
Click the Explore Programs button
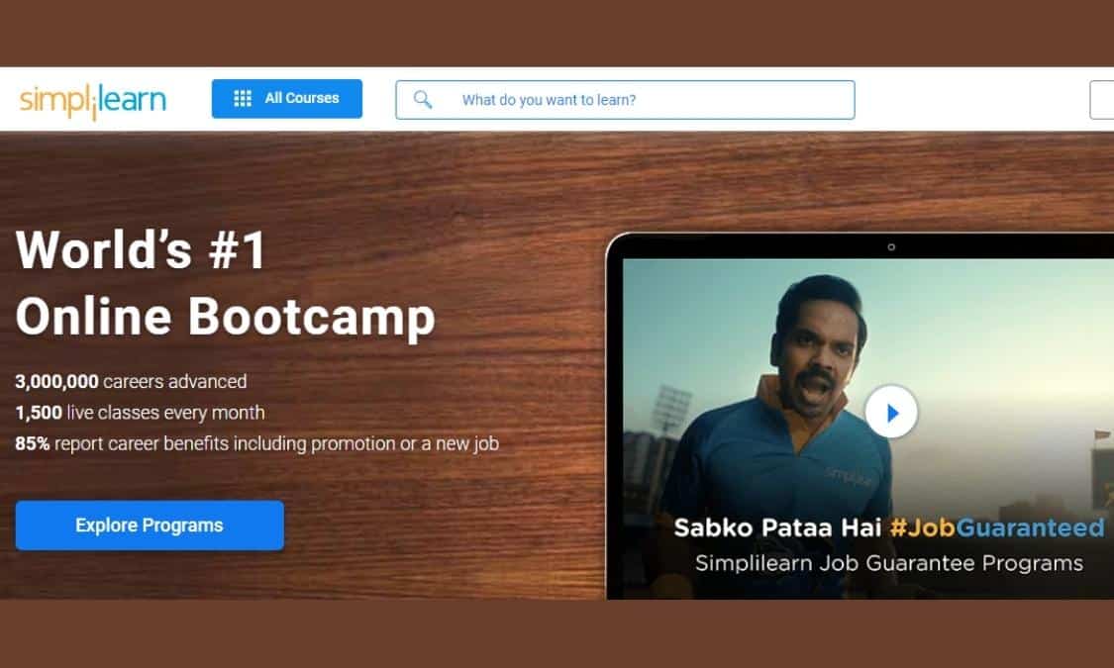click(x=150, y=525)
